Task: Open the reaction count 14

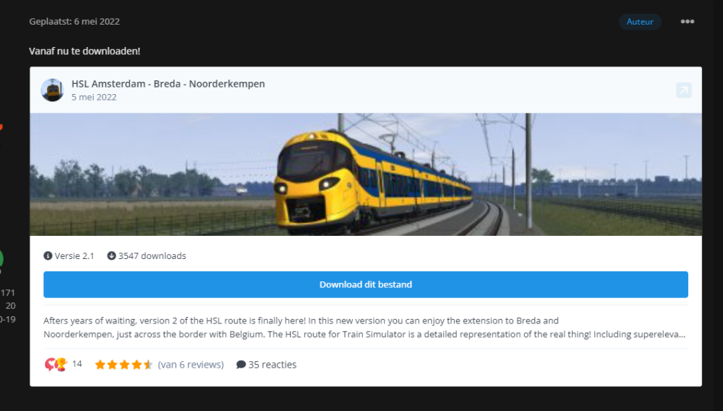Action: point(77,364)
